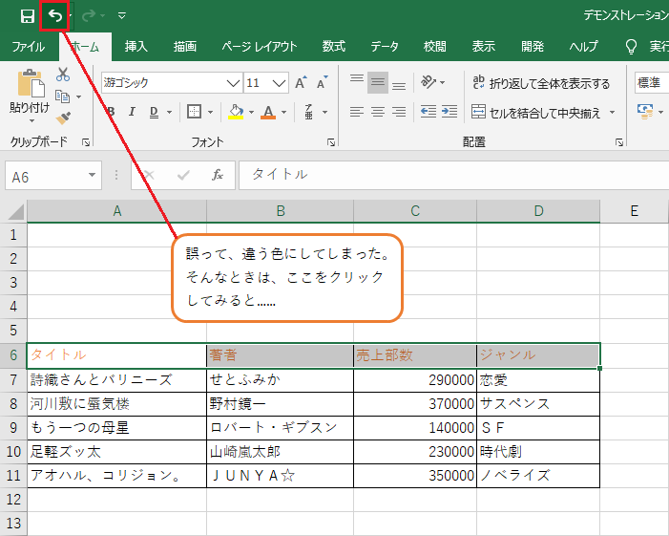Switch to the ページレイアウト tab
The width and height of the screenshot is (669, 536).
[x=259, y=46]
